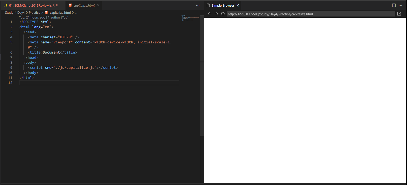Click the closing </html> tag
The height and width of the screenshot is (185, 407).
[26, 78]
